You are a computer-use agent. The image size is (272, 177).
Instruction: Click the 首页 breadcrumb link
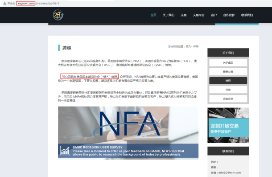(x=188, y=46)
